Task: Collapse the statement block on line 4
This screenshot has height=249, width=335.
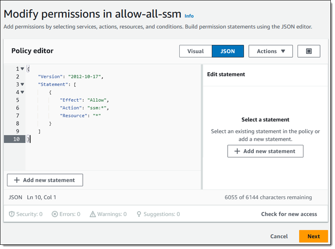Action: coord(22,92)
